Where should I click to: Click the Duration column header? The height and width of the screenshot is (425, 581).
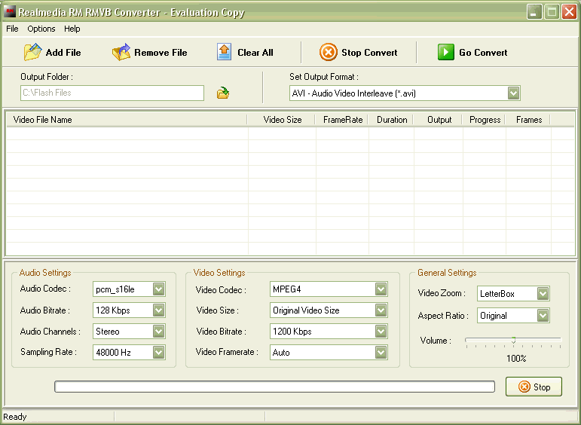pos(391,120)
